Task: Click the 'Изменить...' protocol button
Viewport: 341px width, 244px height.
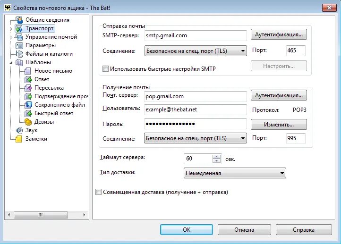Action: [279, 125]
